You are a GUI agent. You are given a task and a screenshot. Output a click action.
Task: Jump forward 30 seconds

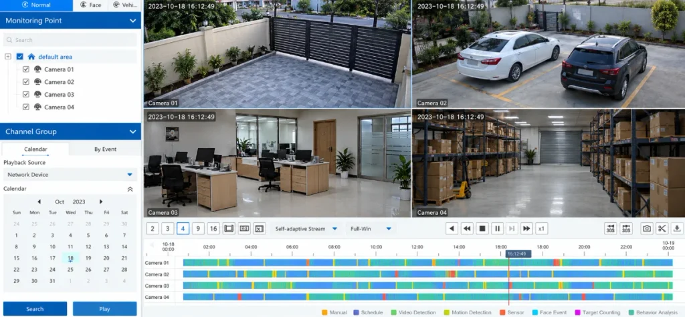click(x=626, y=228)
